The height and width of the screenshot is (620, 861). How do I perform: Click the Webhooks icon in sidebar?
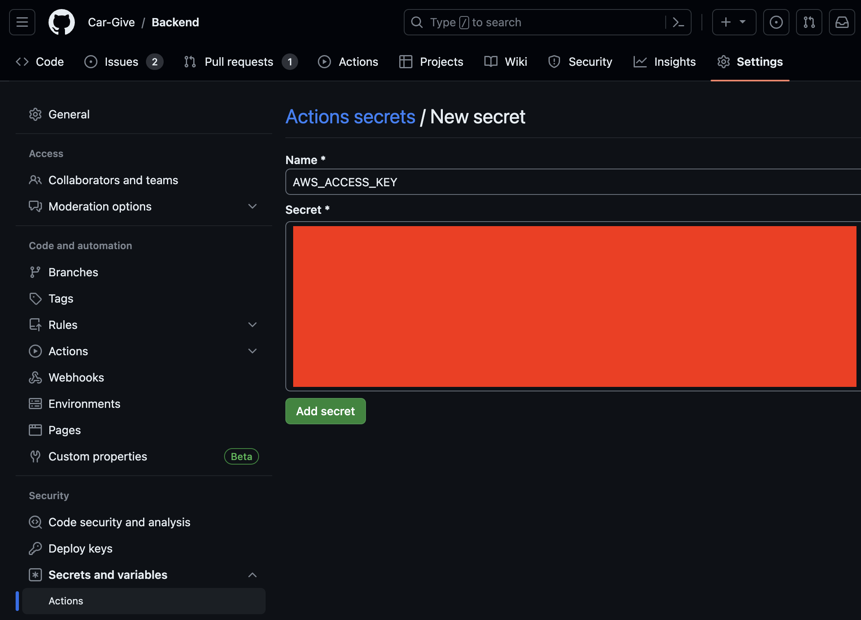coord(35,377)
